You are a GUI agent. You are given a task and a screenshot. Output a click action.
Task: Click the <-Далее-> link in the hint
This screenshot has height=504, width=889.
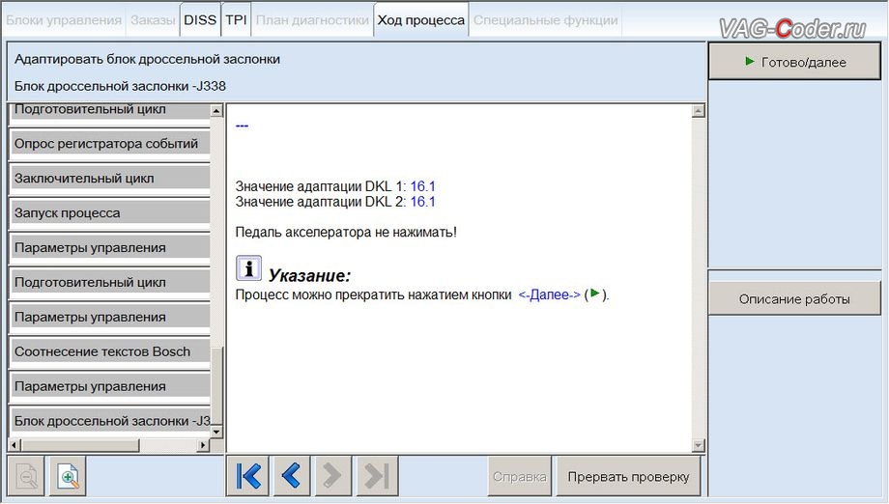(x=549, y=295)
